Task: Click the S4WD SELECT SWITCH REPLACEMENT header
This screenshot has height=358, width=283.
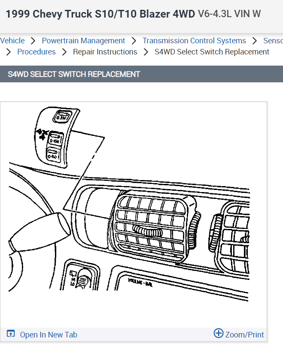Action: (x=74, y=74)
